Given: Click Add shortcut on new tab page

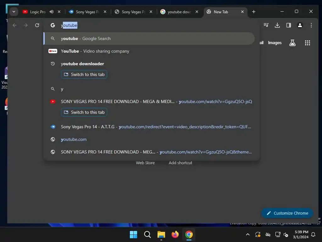Looking at the screenshot, I should [180, 163].
